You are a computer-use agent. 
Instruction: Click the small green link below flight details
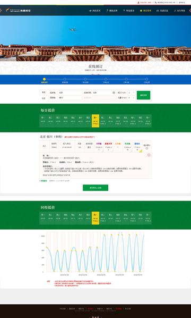pyautogui.click(x=44, y=181)
